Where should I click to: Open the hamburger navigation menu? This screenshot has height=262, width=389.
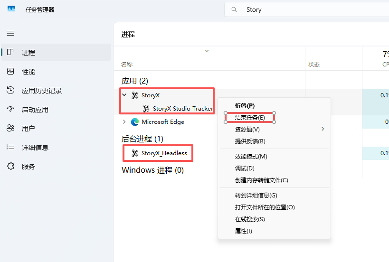pos(10,33)
